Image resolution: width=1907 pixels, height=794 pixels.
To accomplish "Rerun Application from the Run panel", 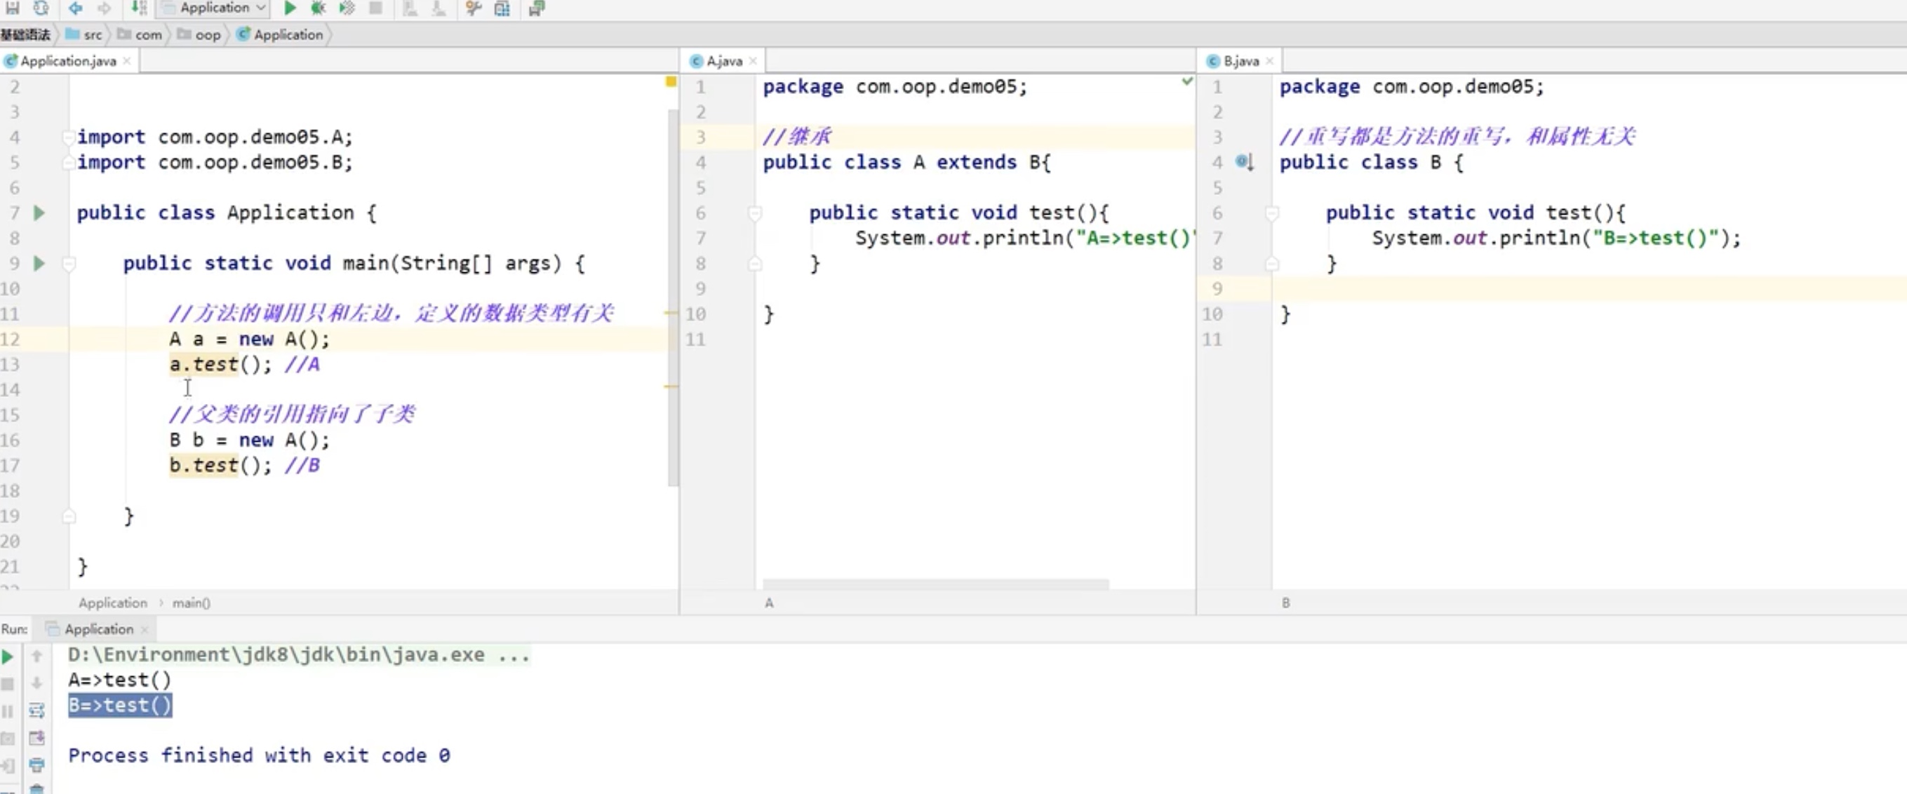I will pos(8,657).
